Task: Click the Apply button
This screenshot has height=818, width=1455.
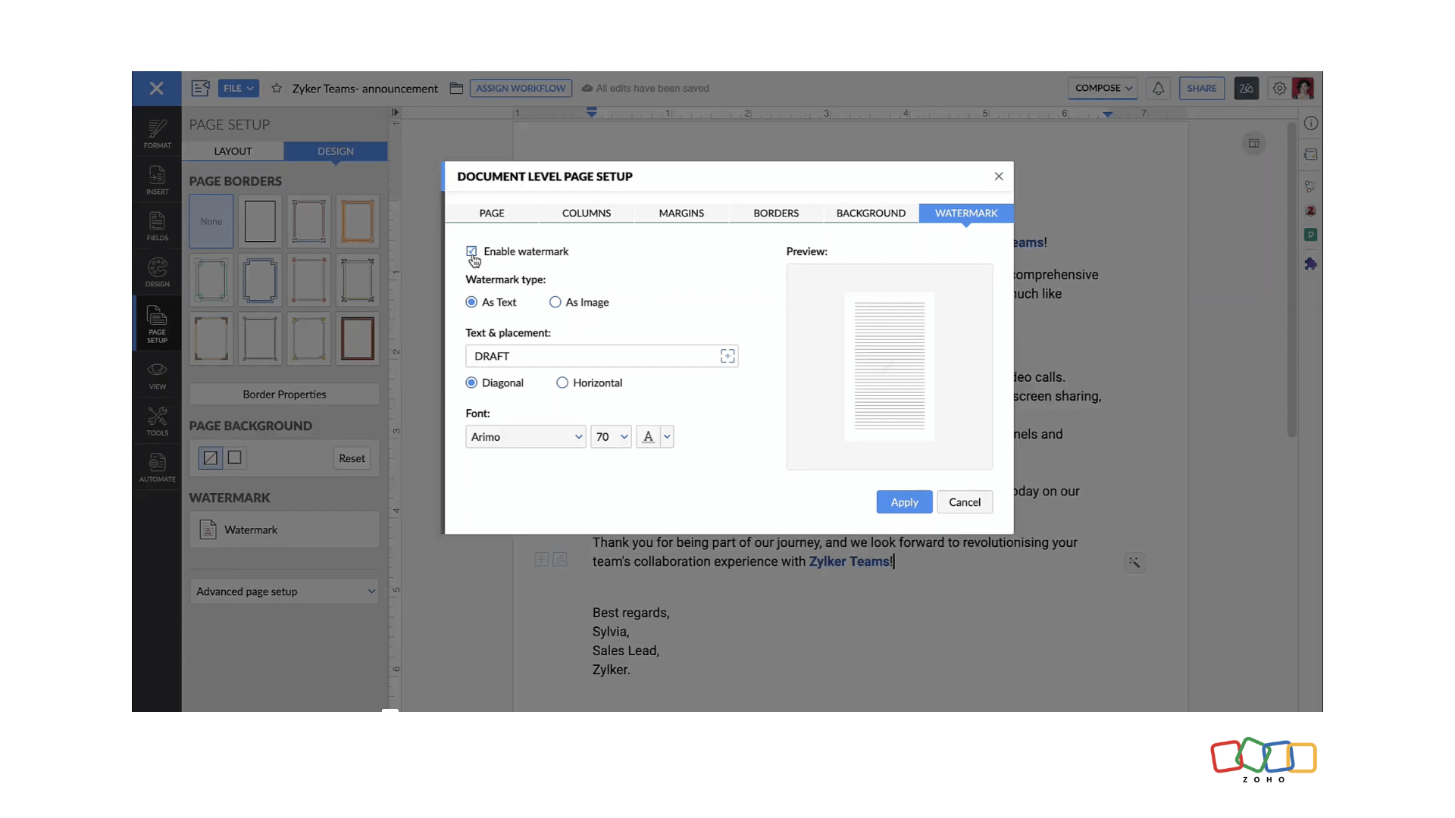Action: pos(904,502)
